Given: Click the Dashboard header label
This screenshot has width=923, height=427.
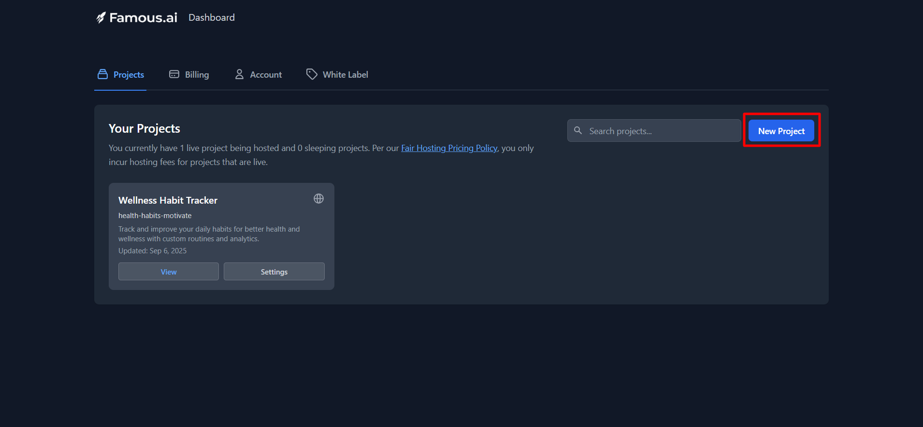Looking at the screenshot, I should [212, 18].
